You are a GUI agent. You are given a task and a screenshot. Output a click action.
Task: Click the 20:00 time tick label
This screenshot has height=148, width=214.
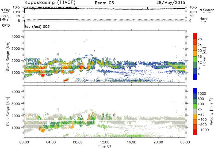tap(158, 142)
